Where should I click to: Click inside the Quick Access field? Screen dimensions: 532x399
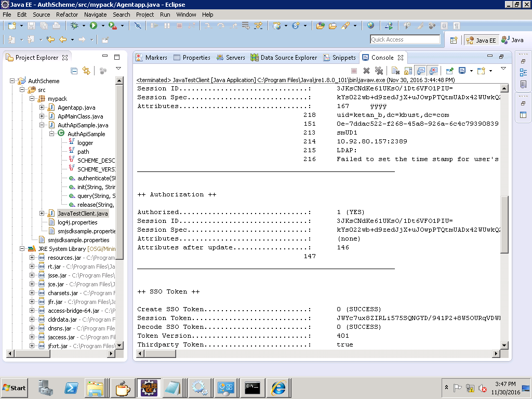tap(405, 39)
